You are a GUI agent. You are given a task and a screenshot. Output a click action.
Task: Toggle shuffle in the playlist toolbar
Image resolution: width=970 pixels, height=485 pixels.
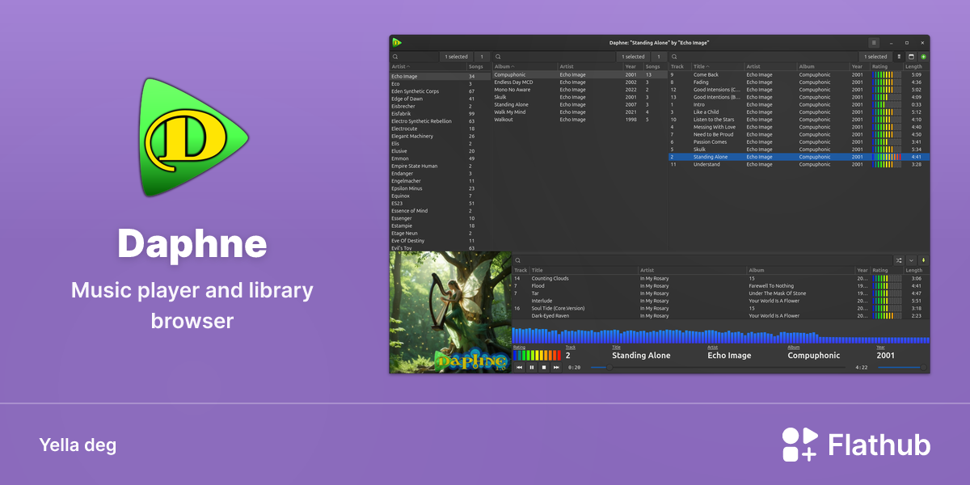point(899,260)
